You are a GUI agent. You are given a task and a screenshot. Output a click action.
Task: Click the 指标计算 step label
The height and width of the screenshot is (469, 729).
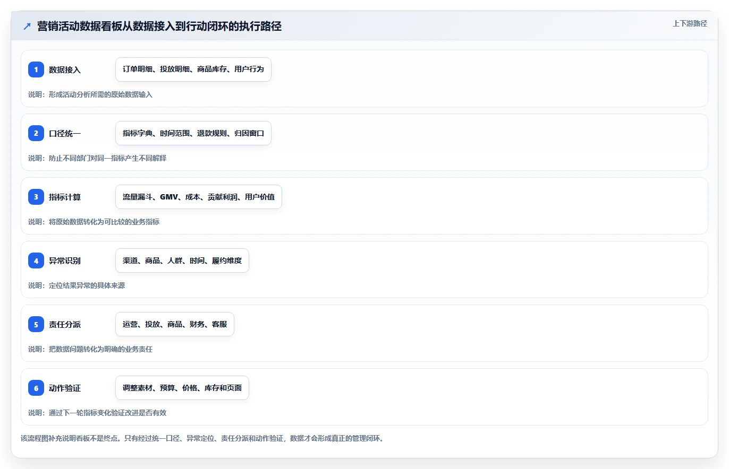65,197
